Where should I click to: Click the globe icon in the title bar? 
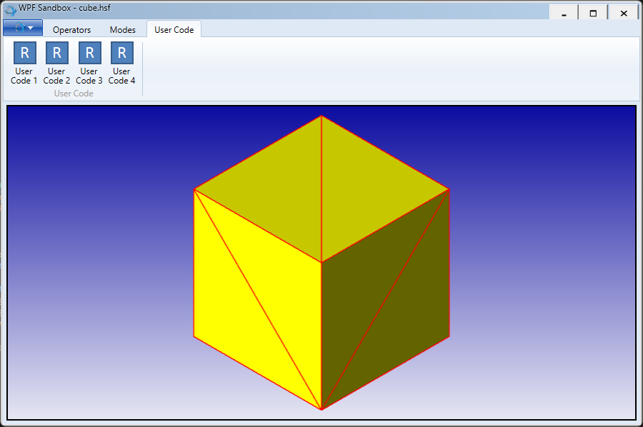pyautogui.click(x=10, y=8)
